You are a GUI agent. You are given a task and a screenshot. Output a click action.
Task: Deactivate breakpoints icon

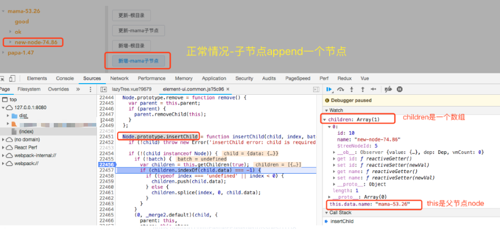388,89
